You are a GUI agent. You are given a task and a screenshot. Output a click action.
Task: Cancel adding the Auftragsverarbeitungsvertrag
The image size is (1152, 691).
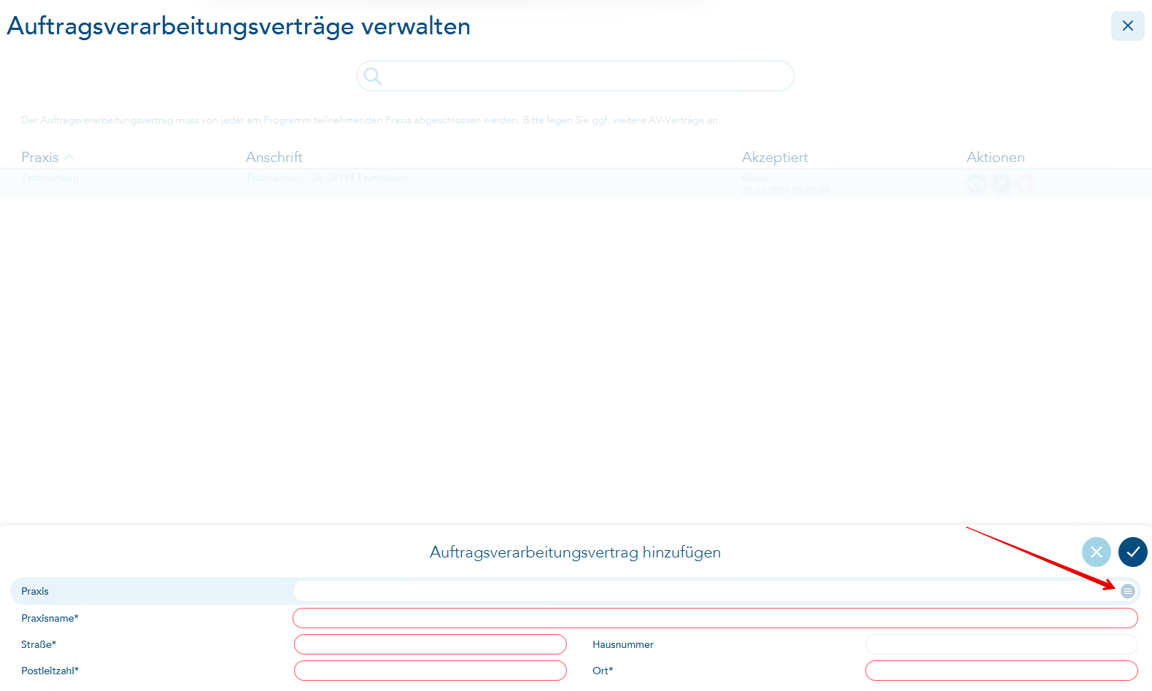(1096, 552)
